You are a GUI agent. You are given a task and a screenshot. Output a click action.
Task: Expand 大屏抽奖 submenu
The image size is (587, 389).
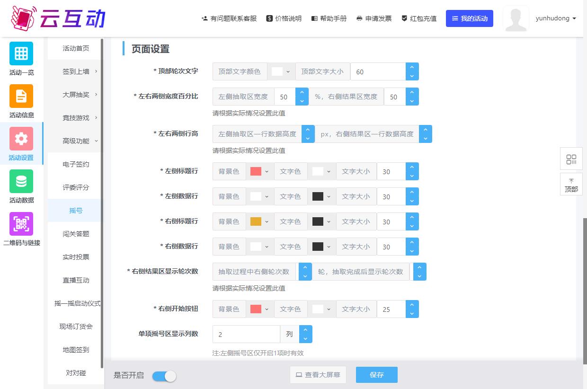pyautogui.click(x=76, y=95)
